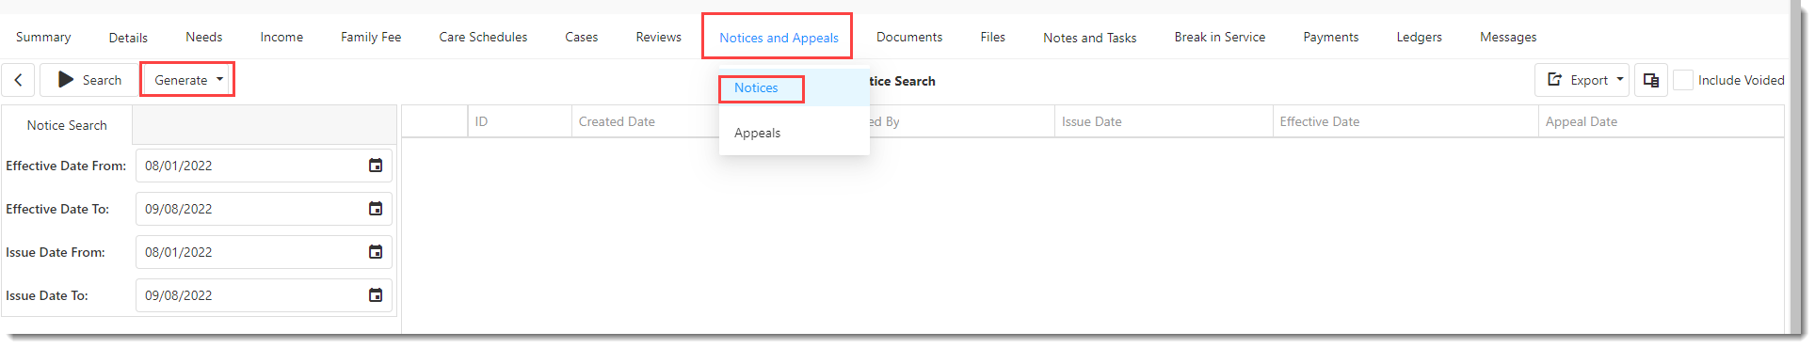Open calendar picker for Issue Date From
The image size is (1815, 348).
pyautogui.click(x=376, y=252)
